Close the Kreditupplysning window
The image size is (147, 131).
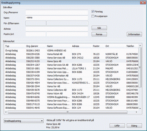(x=143, y=3)
